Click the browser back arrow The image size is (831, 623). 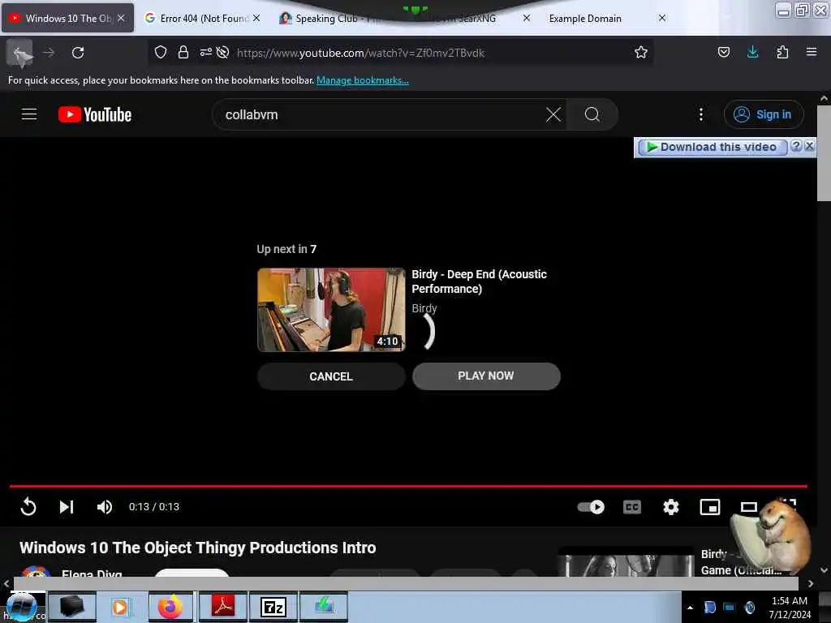(x=19, y=53)
